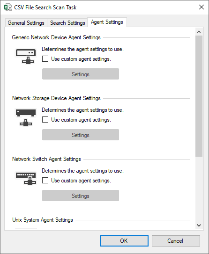Image resolution: width=209 pixels, height=254 pixels.
Task: Open Settings for Generic Network Device agent
Action: [x=81, y=74]
